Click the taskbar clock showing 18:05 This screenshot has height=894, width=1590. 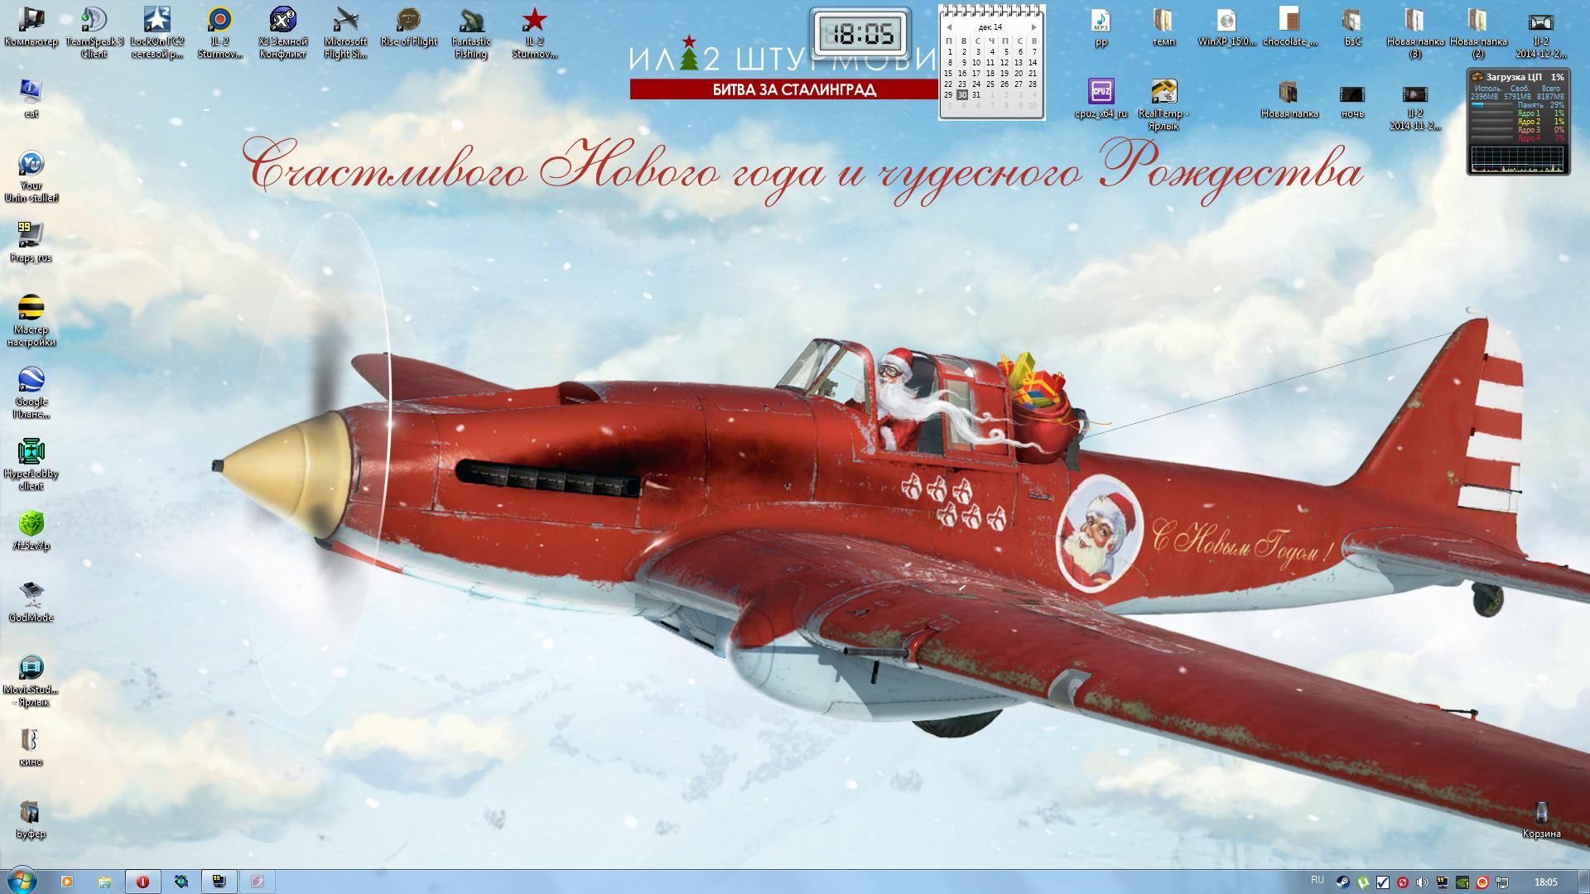[1545, 882]
